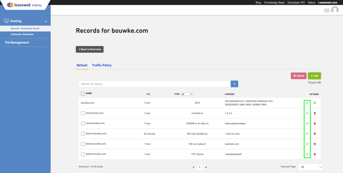Delete the testns.bouwke.com. record via trash icon

(315, 144)
